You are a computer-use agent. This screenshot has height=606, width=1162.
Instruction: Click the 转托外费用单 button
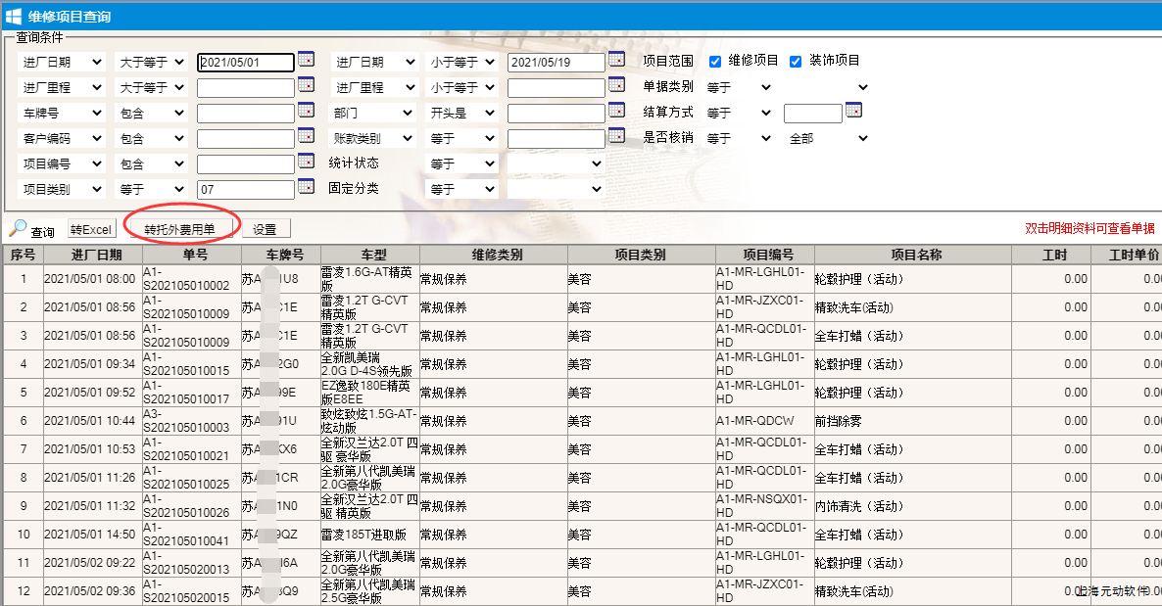pos(180,230)
